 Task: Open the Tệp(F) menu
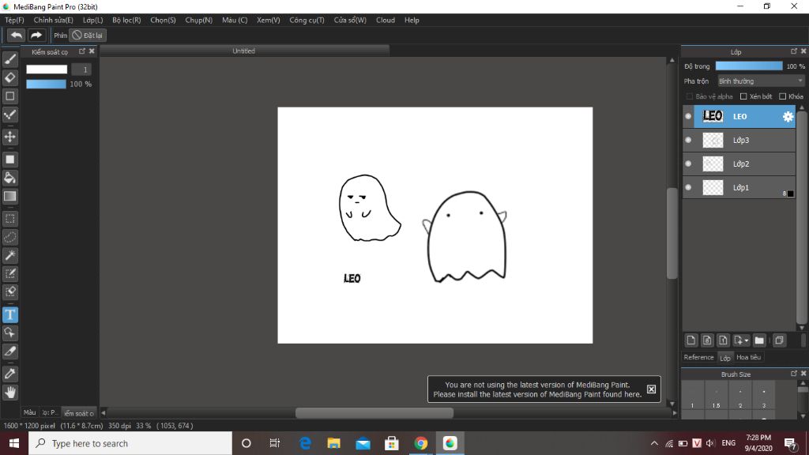tap(14, 20)
